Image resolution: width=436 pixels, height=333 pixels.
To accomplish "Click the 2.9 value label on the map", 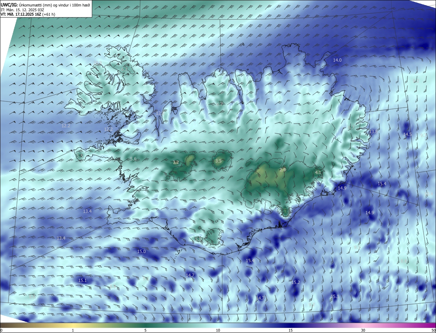I will pos(283,170).
